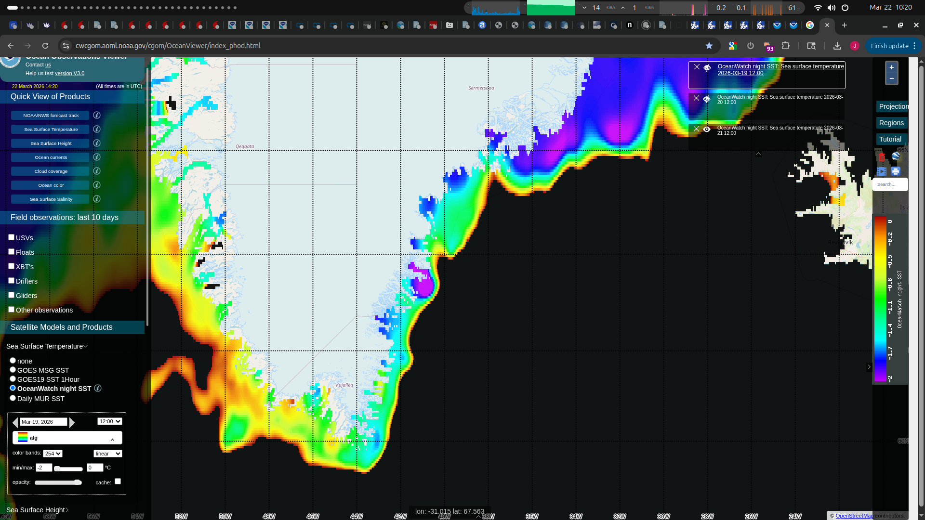Image resolution: width=925 pixels, height=520 pixels.
Task: Open the 12:00 time dropdown
Action: (x=109, y=421)
